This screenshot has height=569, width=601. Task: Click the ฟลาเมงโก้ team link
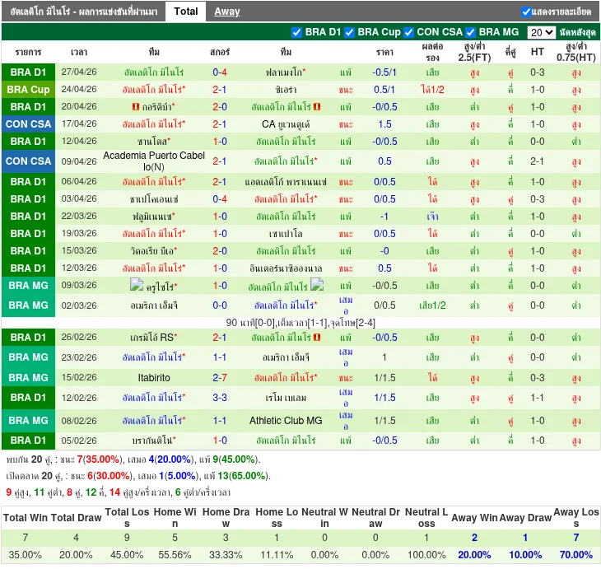point(284,72)
